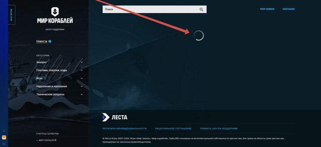321x147 pixels.
Task: Click the orange mail icon in the sidebar
Action: pyautogui.click(x=4, y=138)
